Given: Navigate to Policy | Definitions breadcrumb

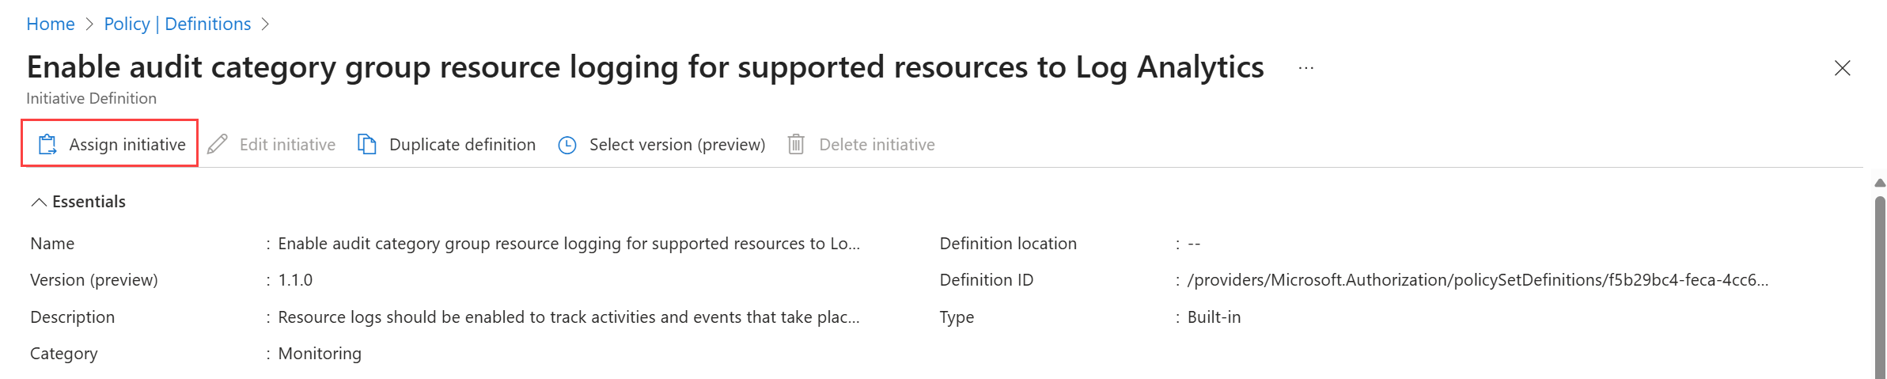Looking at the screenshot, I should pos(177,25).
